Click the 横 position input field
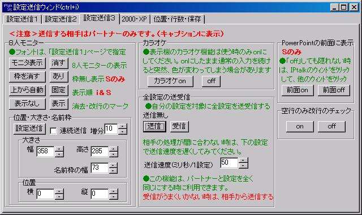This screenshot has width=362, height=215. pyautogui.click(x=45, y=194)
